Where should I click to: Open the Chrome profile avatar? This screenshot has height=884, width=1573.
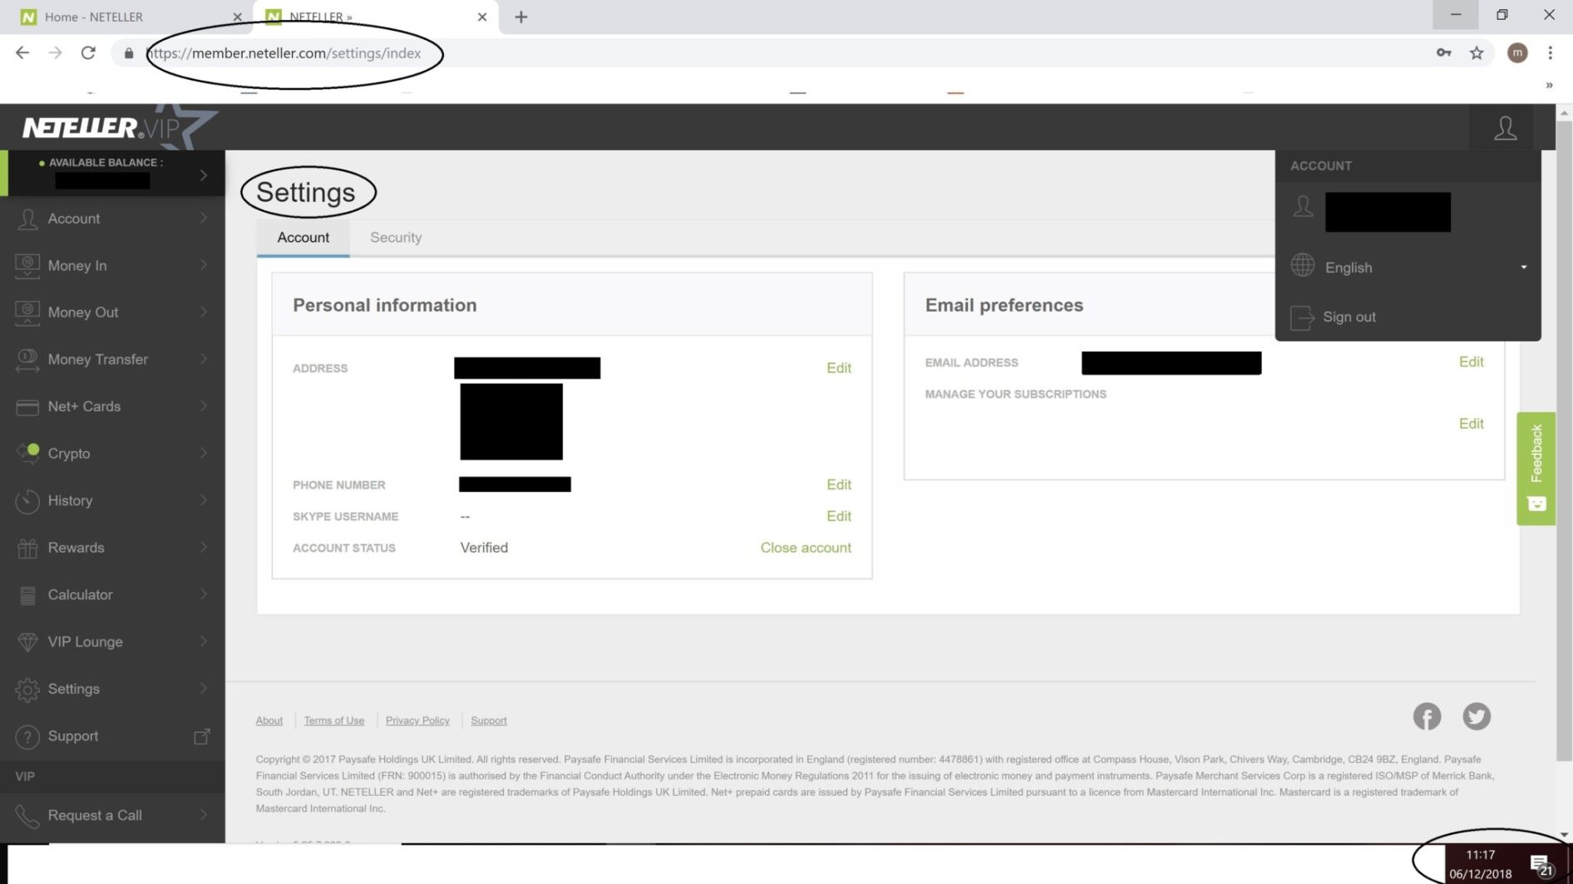point(1517,53)
